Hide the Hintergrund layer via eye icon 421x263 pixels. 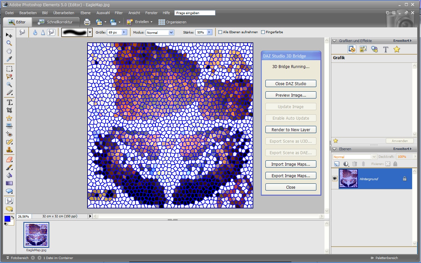pyautogui.click(x=335, y=179)
